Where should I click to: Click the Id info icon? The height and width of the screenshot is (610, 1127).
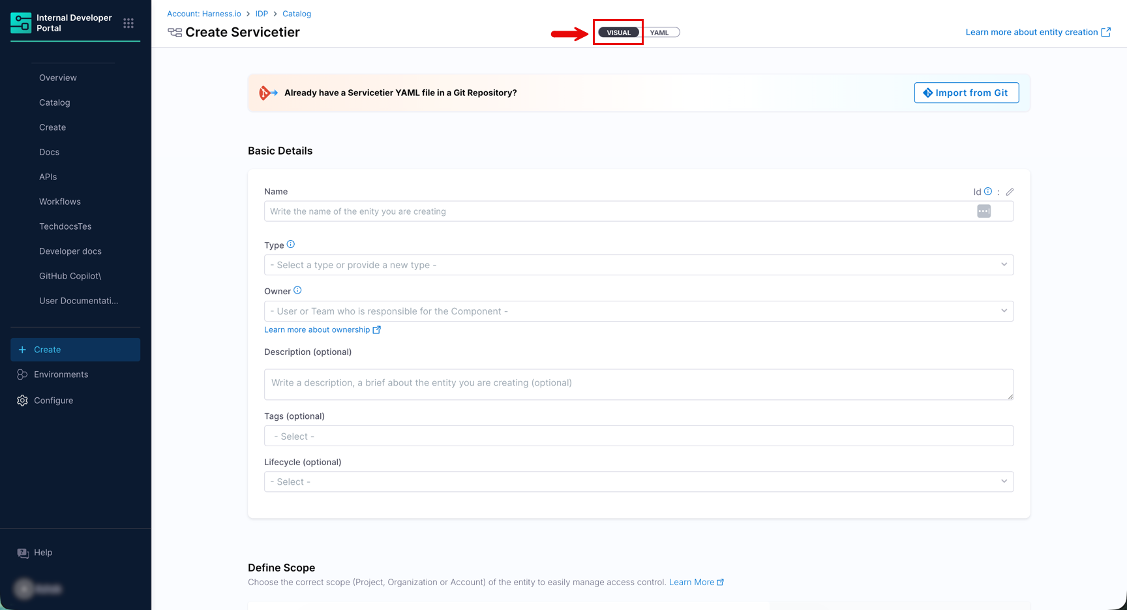point(988,192)
